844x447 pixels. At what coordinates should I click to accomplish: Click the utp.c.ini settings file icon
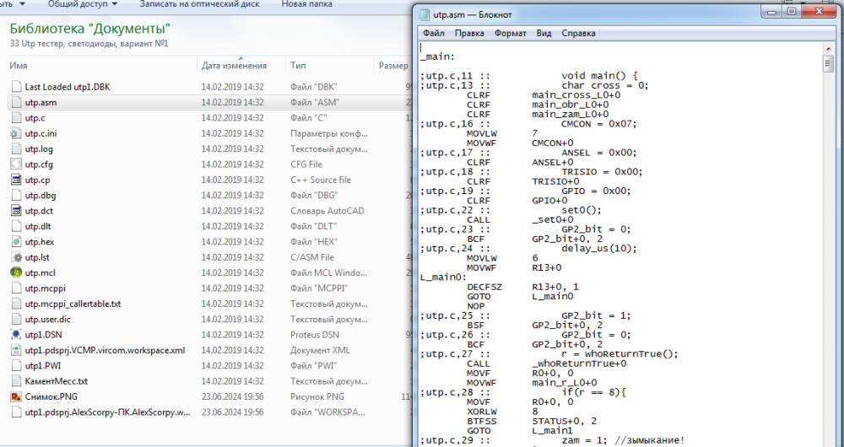tap(16, 133)
